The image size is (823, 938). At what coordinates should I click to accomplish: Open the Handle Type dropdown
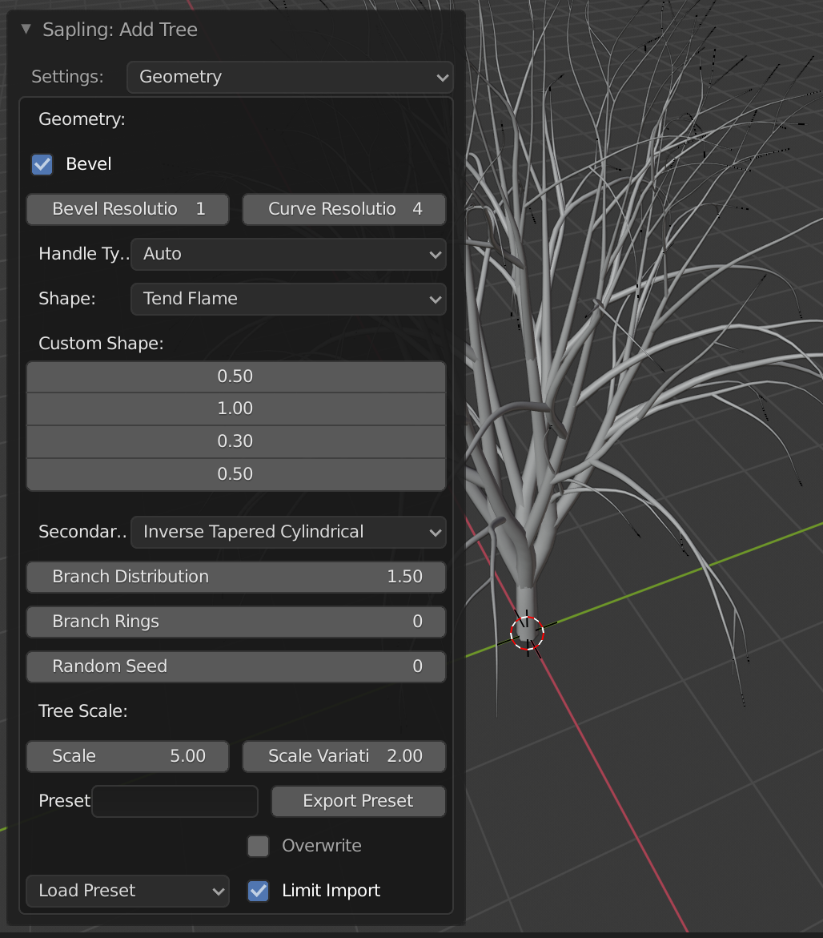click(x=288, y=254)
